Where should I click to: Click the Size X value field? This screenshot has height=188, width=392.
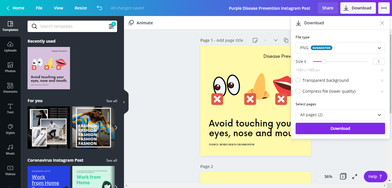pos(379,62)
